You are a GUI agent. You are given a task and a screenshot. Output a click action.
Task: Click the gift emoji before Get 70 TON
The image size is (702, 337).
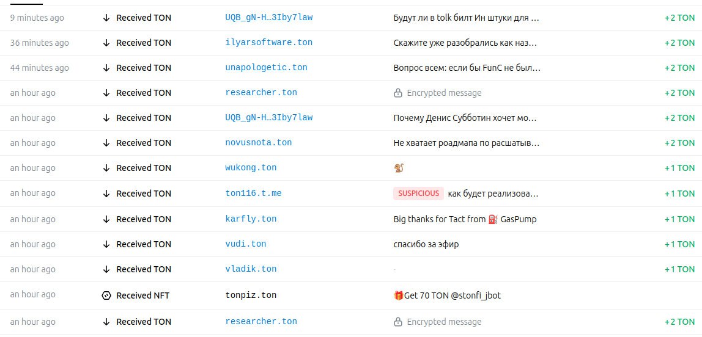tap(399, 295)
